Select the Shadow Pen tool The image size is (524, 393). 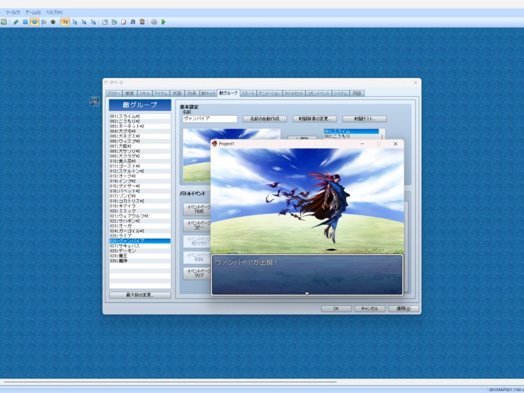(53, 21)
